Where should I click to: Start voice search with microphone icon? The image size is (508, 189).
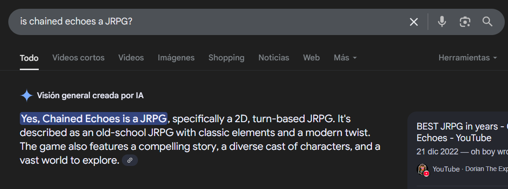point(442,22)
